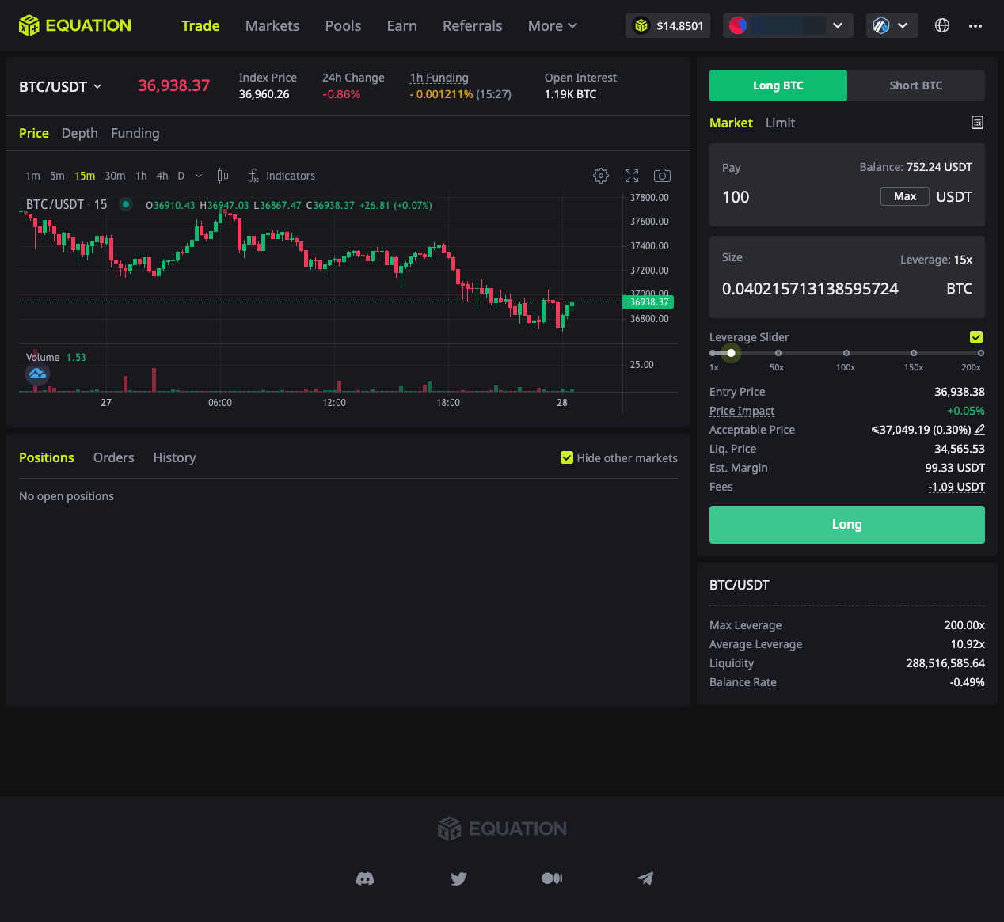Open the three-dots overflow menu

tap(975, 25)
